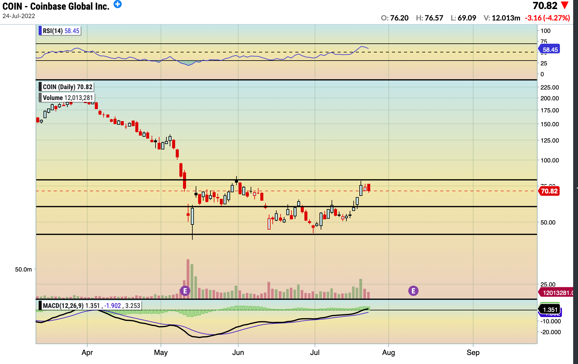This screenshot has height=364, width=578.
Task: Click the 100.00 price axis label
Action: point(550,160)
